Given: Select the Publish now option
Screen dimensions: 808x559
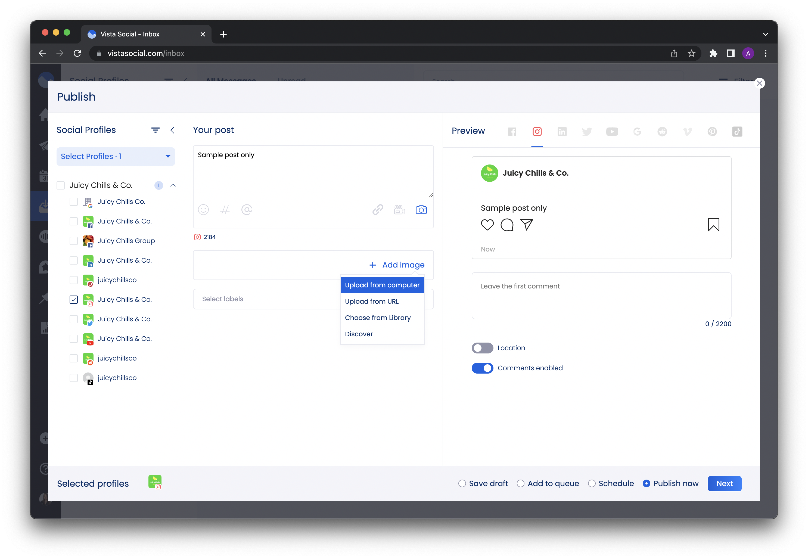Looking at the screenshot, I should [647, 484].
